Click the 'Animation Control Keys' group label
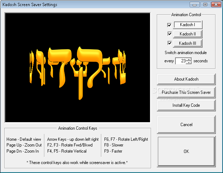This screenshot has height=173, width=223. pos(78,128)
